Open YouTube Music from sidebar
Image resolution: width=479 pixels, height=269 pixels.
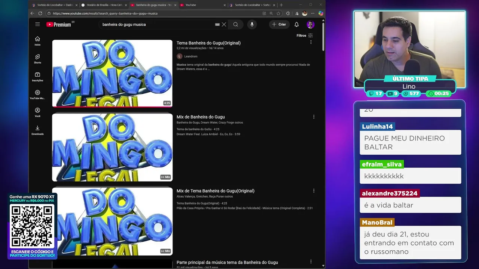[37, 95]
